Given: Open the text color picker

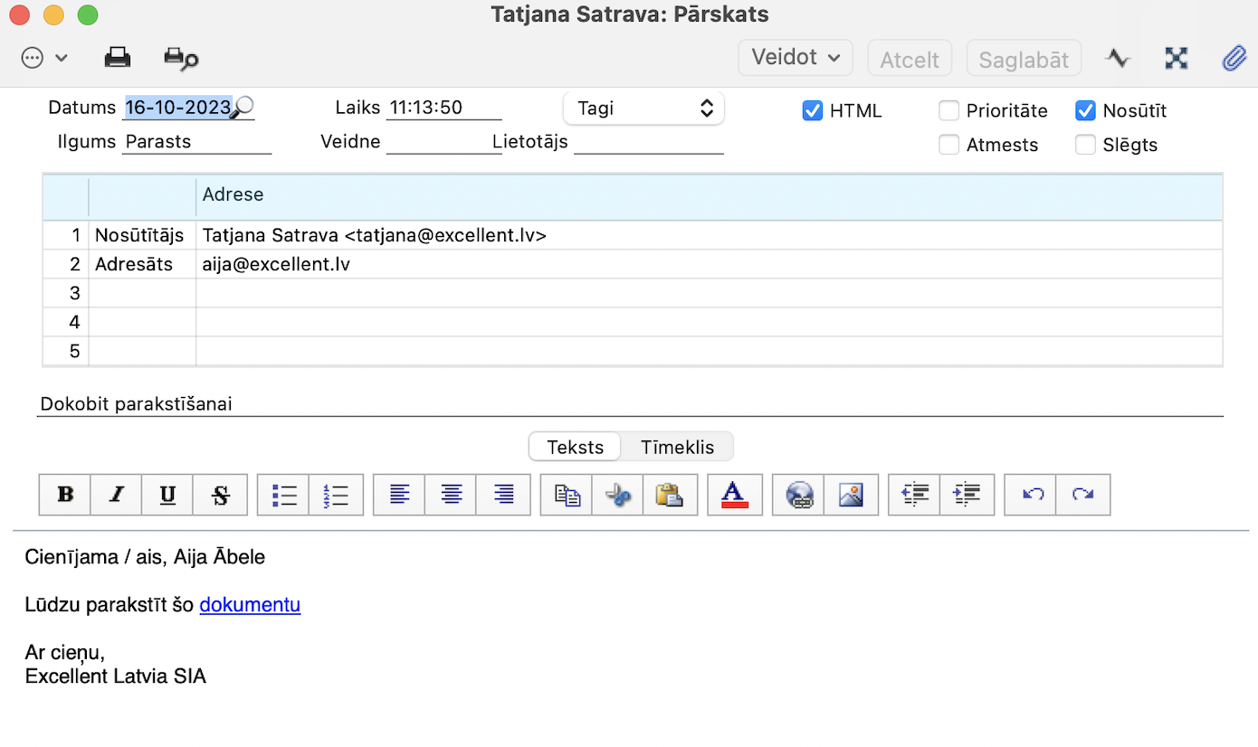Looking at the screenshot, I should [x=734, y=495].
